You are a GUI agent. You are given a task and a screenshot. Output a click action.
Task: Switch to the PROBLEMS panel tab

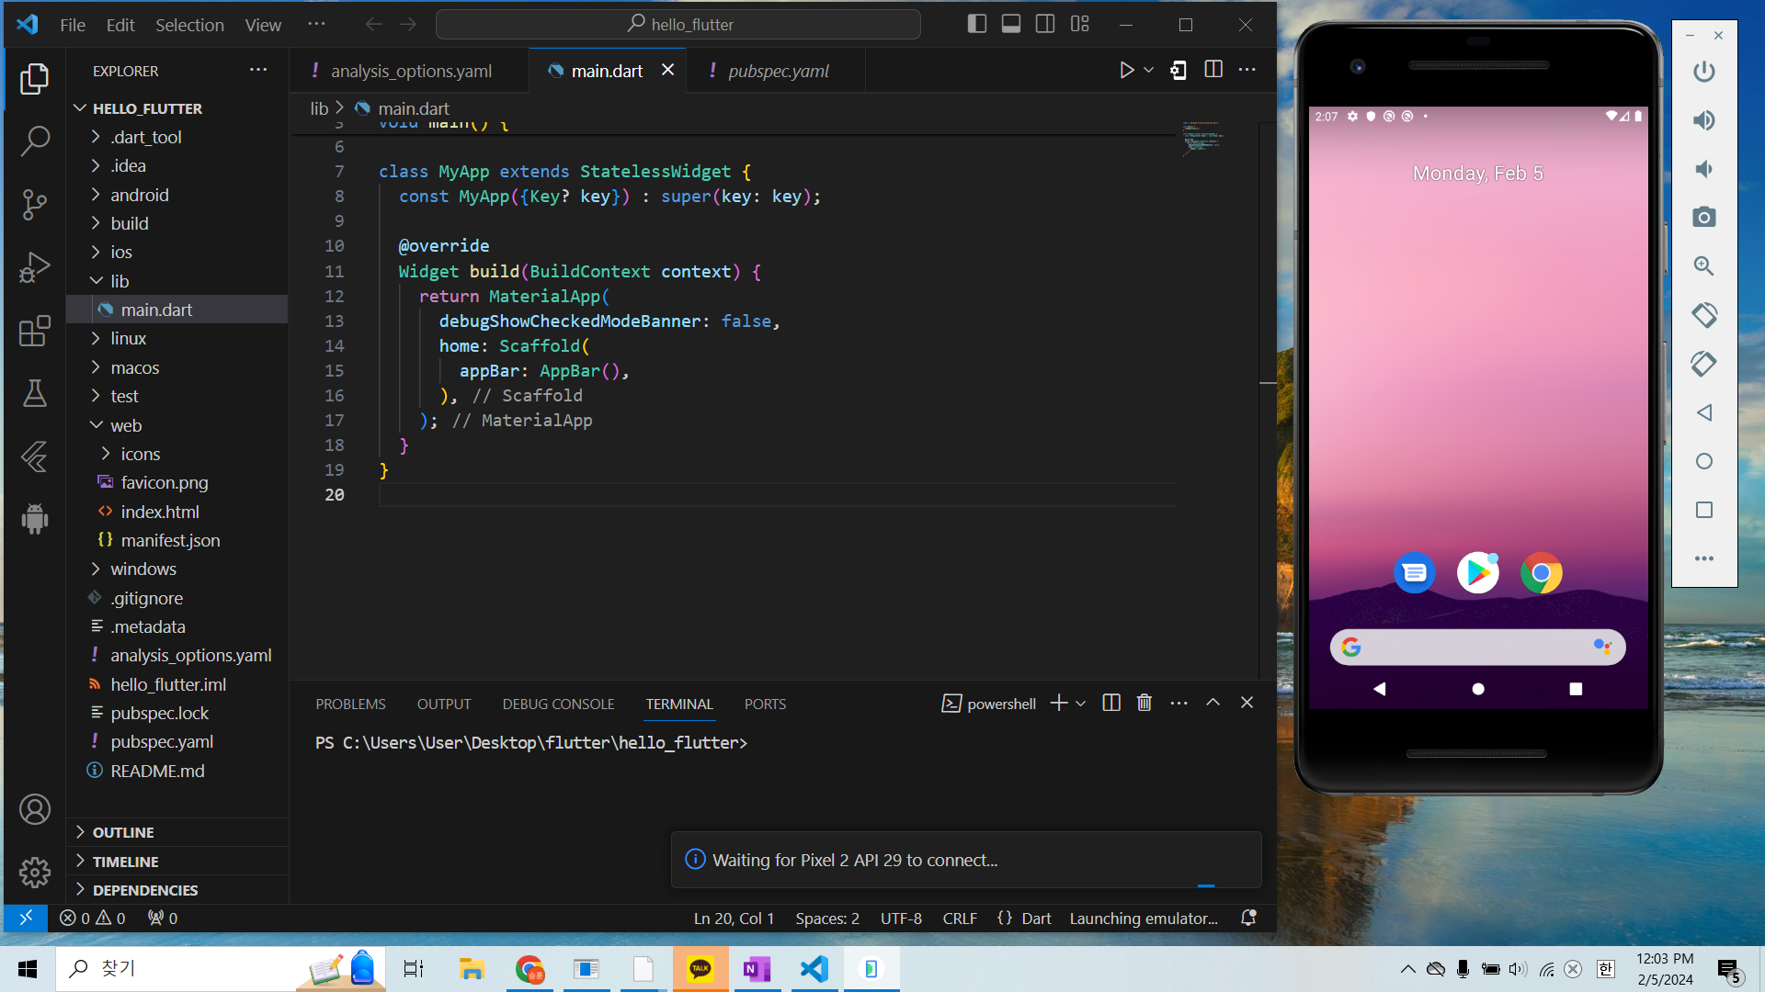(350, 704)
